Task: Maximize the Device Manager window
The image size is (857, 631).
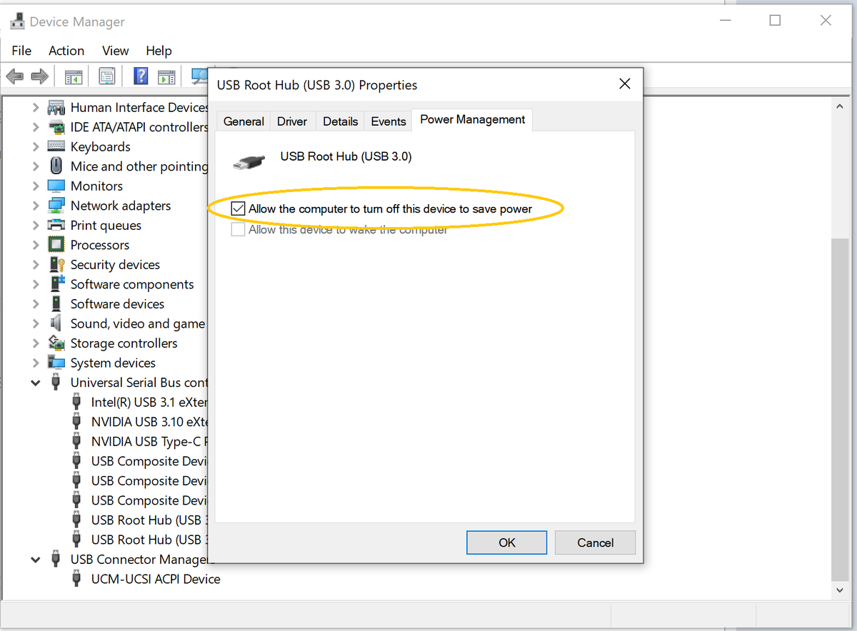Action: tap(775, 21)
